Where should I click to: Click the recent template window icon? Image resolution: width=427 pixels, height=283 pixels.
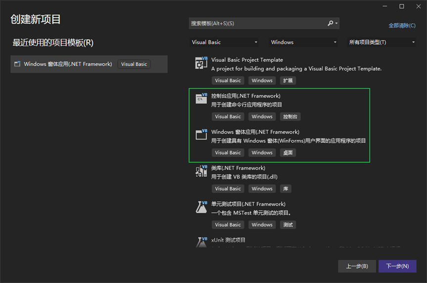17,64
